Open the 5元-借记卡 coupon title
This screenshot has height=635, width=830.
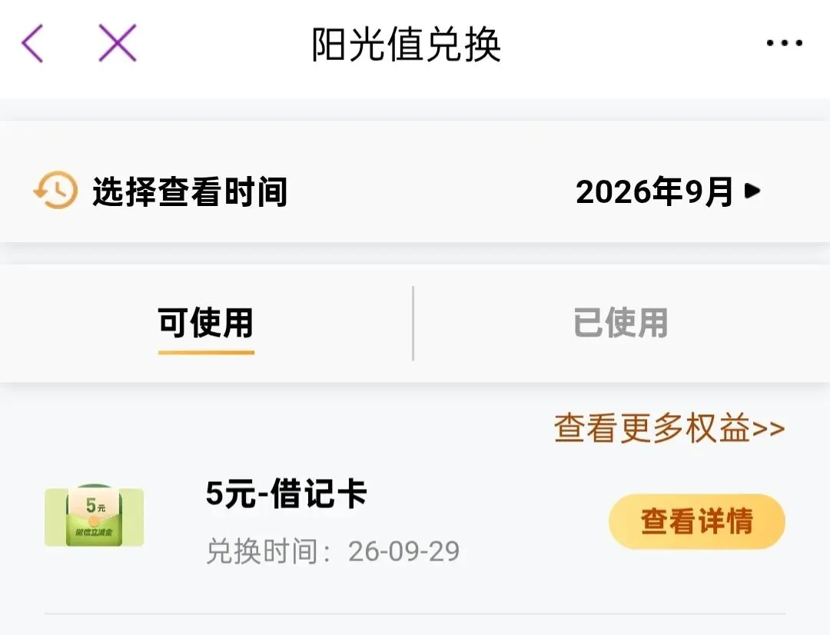click(x=286, y=494)
